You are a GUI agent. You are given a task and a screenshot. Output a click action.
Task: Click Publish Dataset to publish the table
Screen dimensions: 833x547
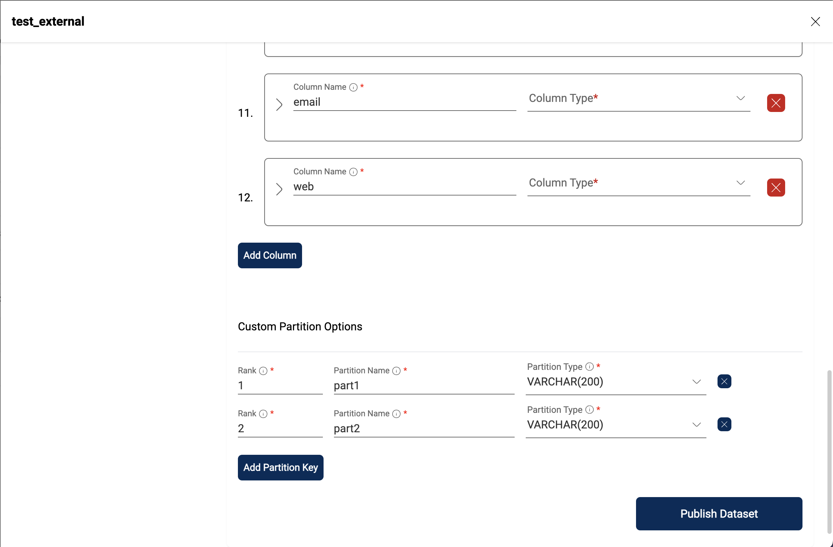click(719, 513)
